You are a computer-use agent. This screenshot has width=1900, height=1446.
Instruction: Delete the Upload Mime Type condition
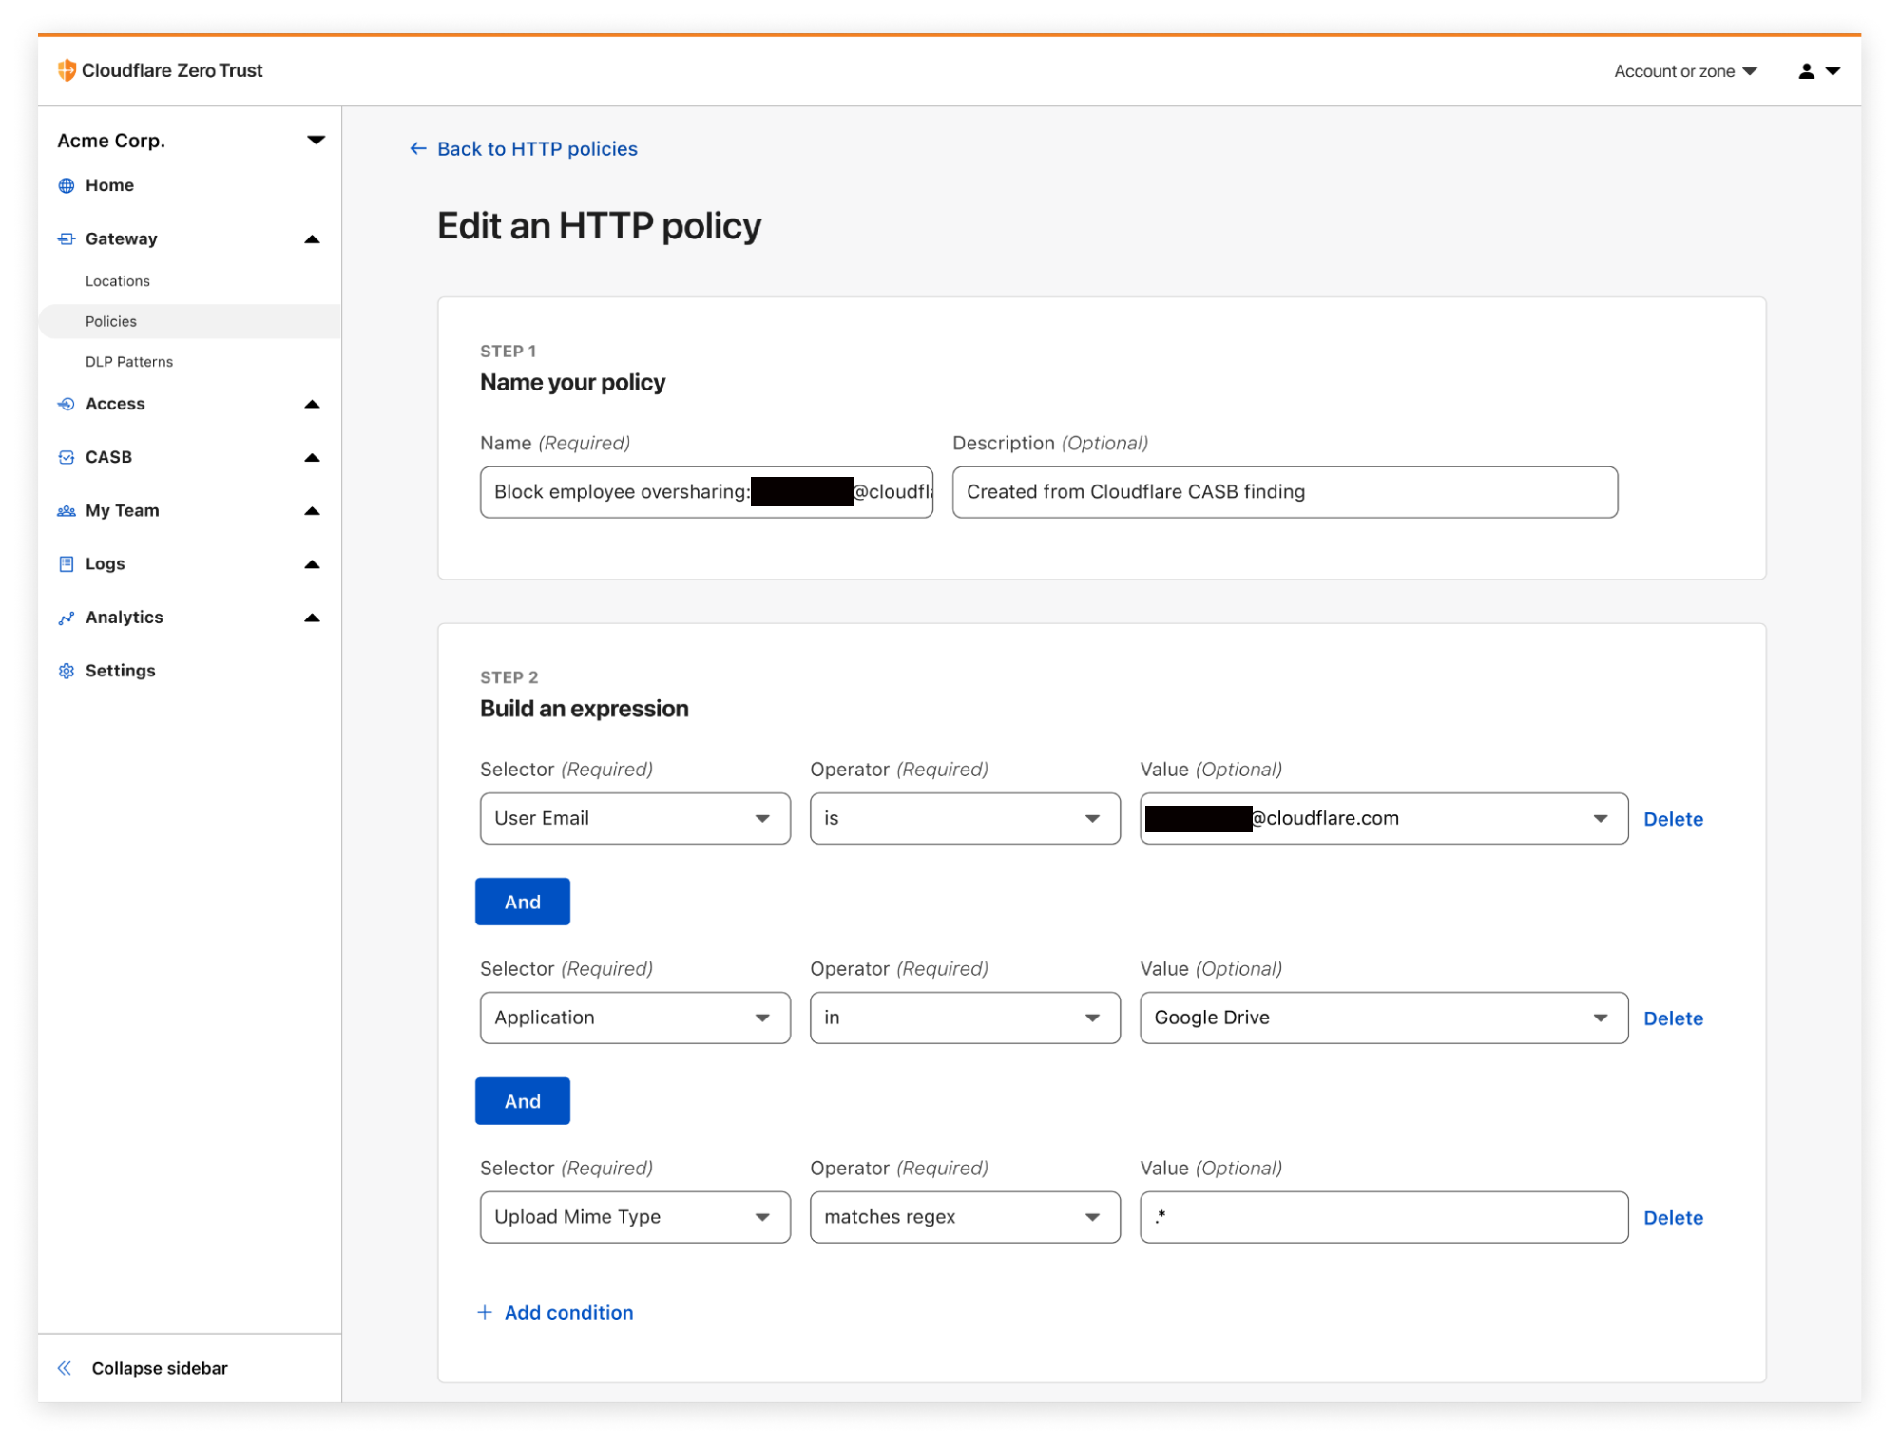click(1673, 1218)
